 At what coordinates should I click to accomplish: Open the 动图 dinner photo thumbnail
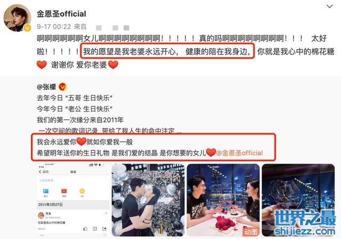tap(223, 200)
